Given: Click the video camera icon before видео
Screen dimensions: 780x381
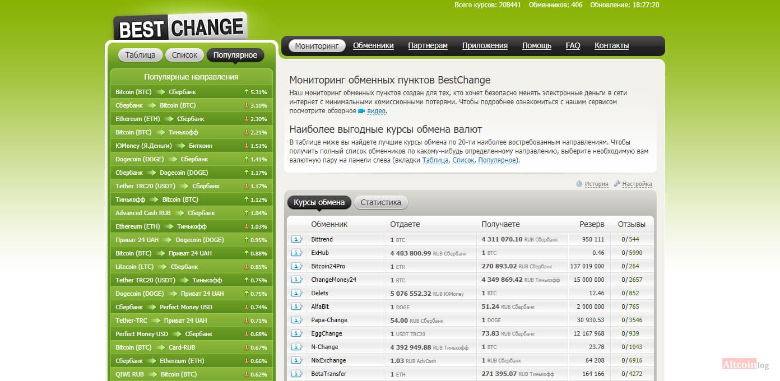Looking at the screenshot, I should [361, 111].
